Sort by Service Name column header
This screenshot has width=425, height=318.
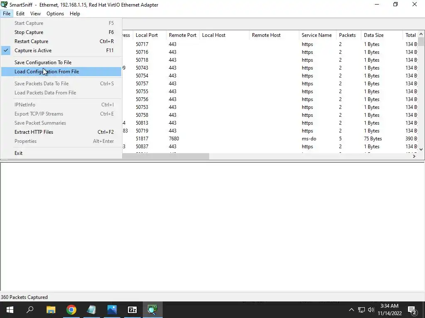(x=318, y=35)
